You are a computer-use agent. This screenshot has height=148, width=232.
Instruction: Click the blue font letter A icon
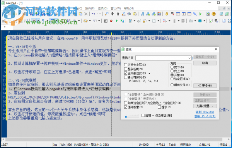(142, 14)
